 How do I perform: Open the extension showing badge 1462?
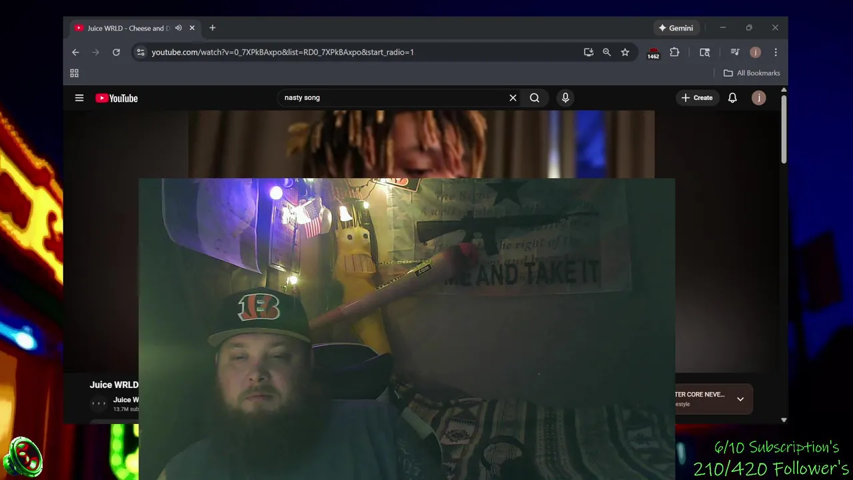[x=653, y=53]
